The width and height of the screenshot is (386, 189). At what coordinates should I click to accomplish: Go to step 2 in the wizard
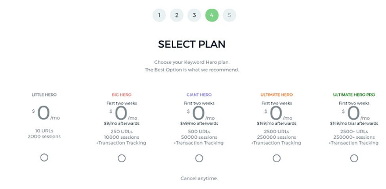[177, 15]
